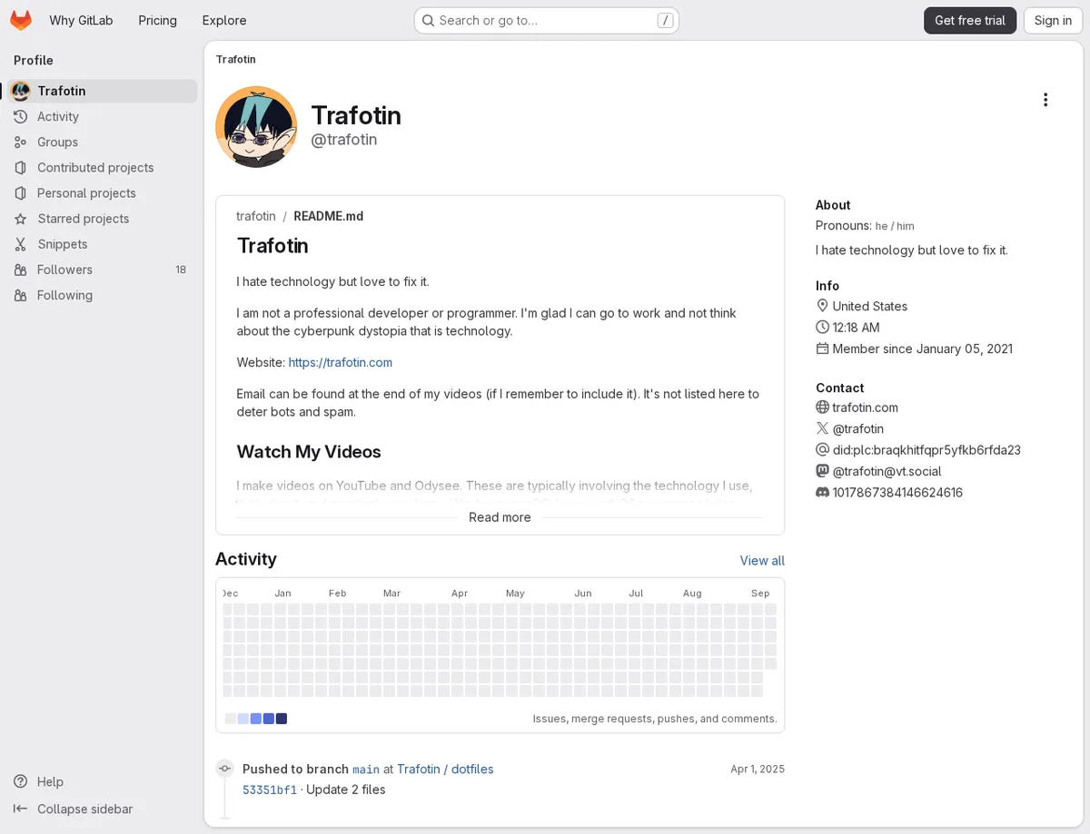Select the Contributed projects icon
The image size is (1090, 834).
tap(20, 167)
